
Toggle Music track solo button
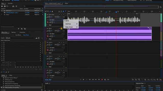pyautogui.click(x=61, y=29)
